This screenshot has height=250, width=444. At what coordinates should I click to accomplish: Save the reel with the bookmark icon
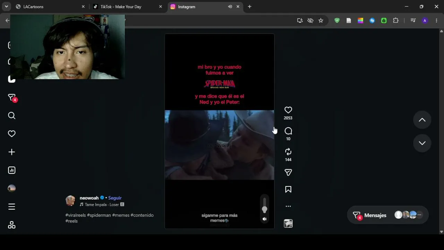click(x=288, y=189)
